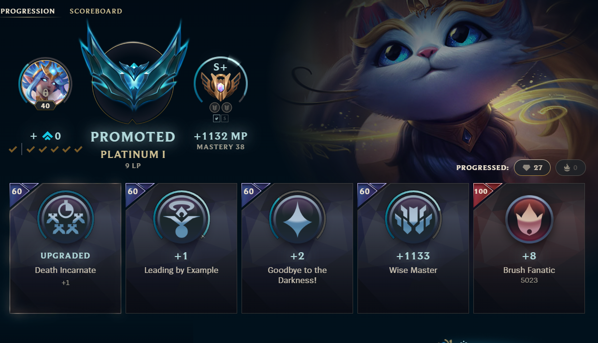Viewport: 598px width, 343px height.
Task: Click the first mastery token under S+
Action: [x=215, y=107]
